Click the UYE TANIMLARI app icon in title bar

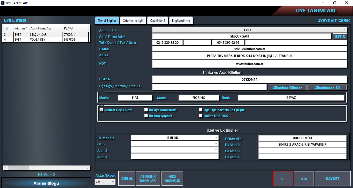pos(3,3)
